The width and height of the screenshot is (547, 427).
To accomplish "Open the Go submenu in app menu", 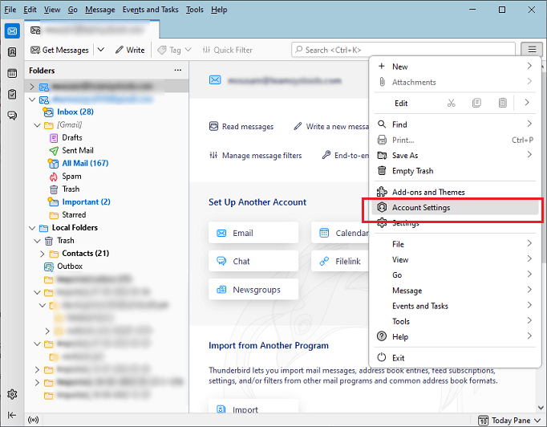I will (x=456, y=274).
